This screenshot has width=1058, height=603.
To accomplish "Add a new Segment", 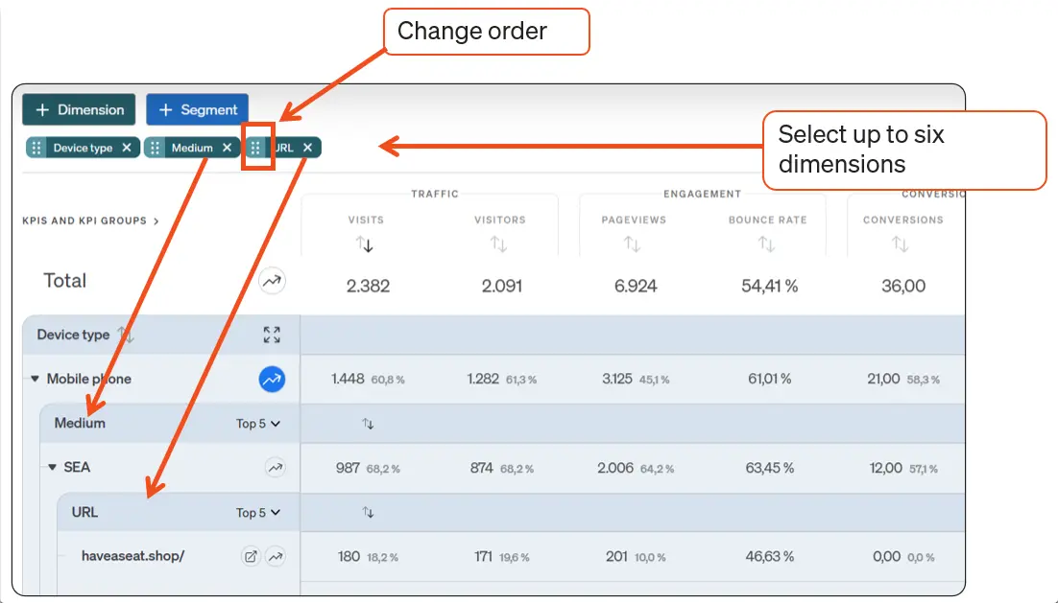I will pyautogui.click(x=197, y=109).
